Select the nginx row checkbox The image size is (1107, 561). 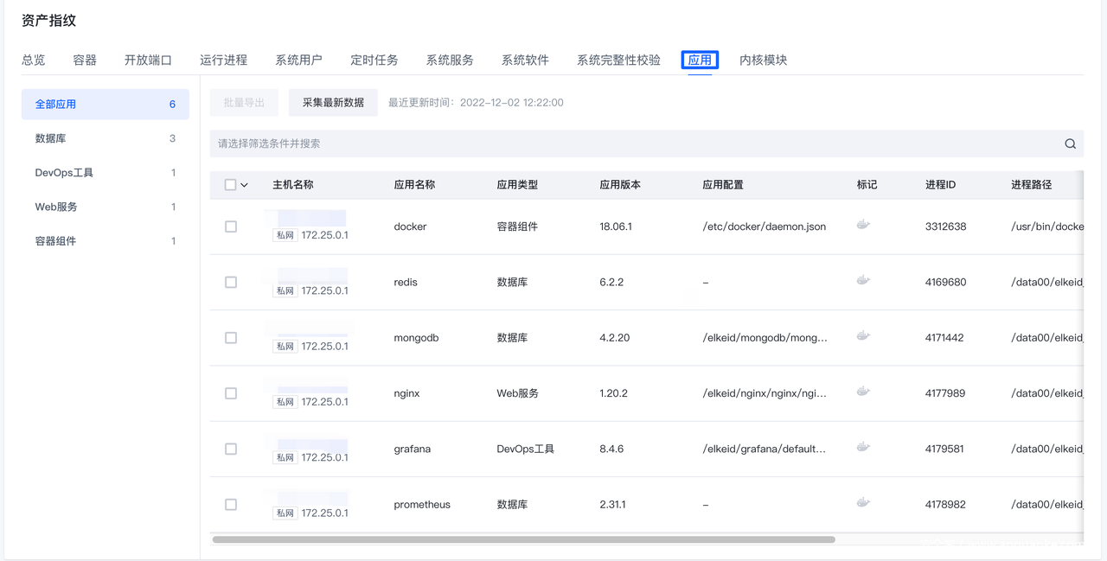[x=231, y=393]
